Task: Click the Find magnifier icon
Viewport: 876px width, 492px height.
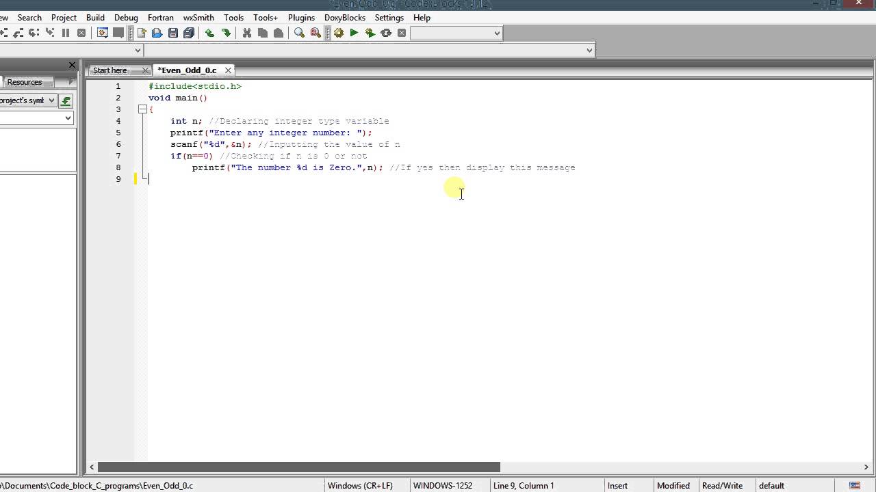Action: click(299, 33)
